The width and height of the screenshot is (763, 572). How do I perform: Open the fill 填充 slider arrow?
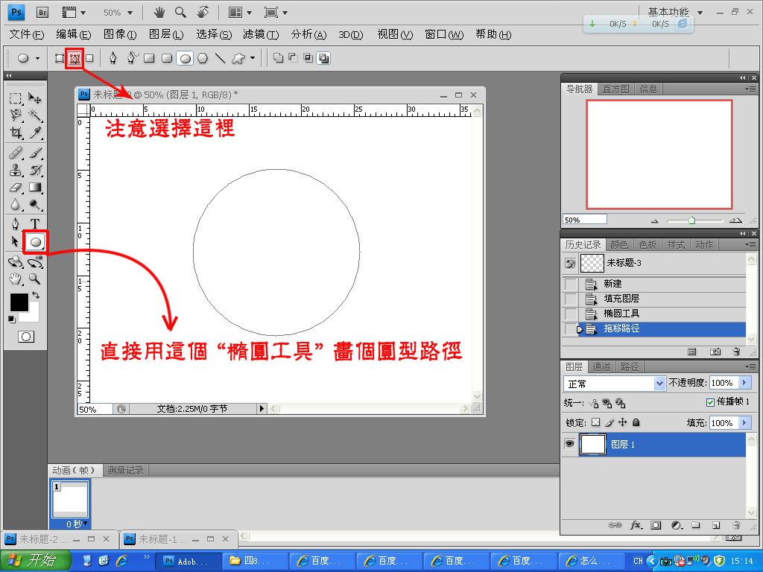point(744,423)
